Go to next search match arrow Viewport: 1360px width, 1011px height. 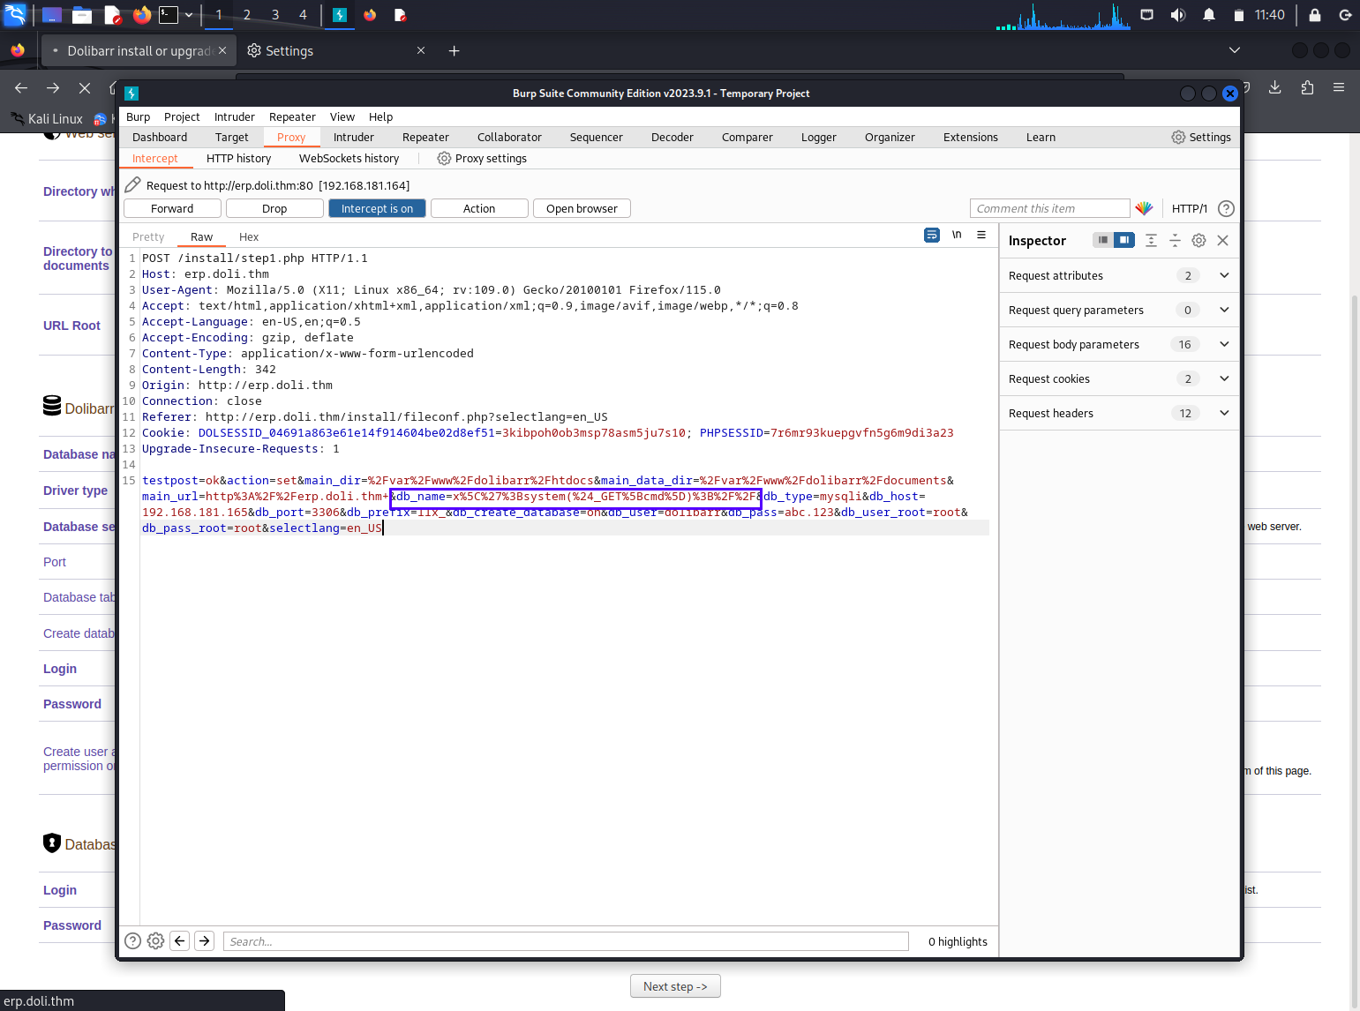pos(205,940)
